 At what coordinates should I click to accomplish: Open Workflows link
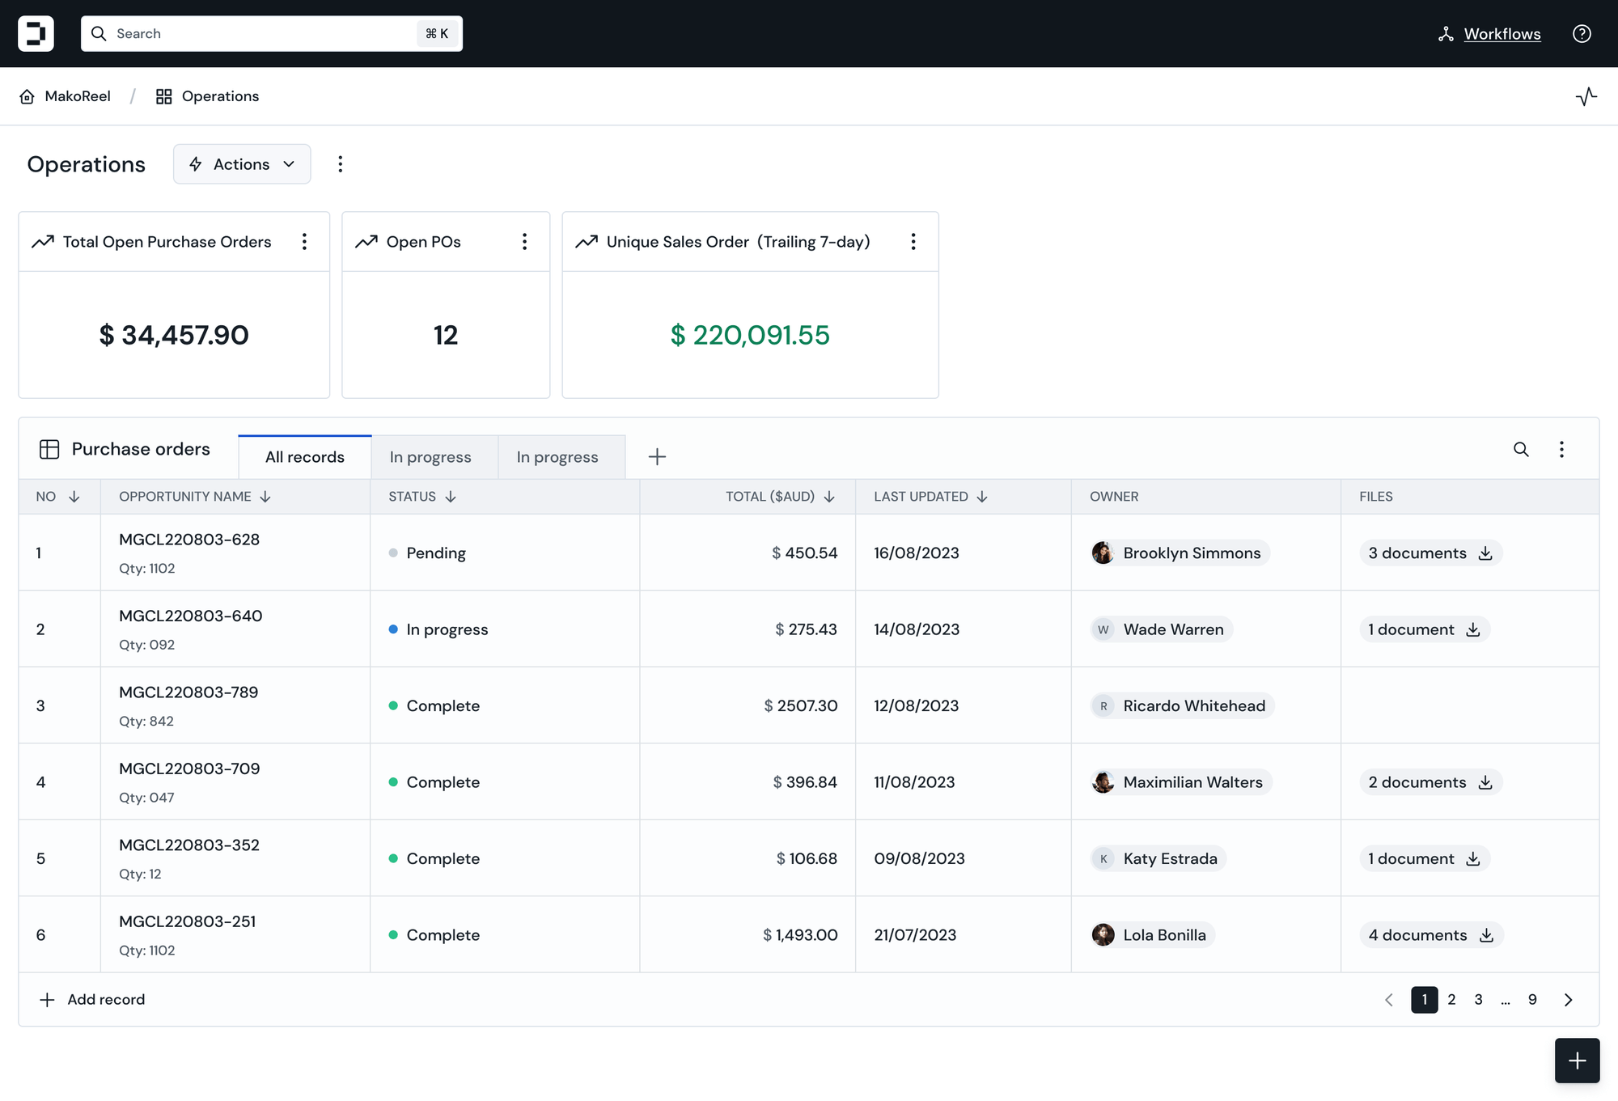(x=1502, y=34)
